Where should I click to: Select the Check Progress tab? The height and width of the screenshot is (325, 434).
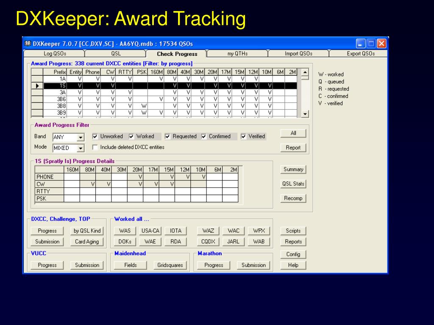click(177, 54)
